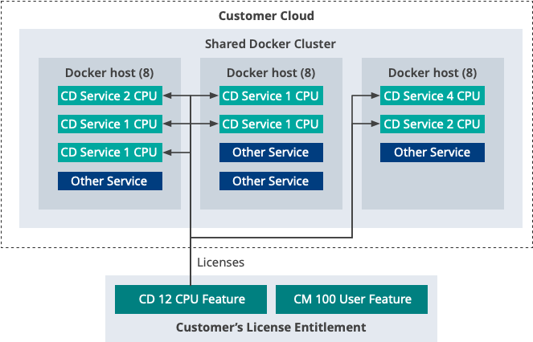Click top CD Service 1 CPU in middle host

[x=270, y=96]
